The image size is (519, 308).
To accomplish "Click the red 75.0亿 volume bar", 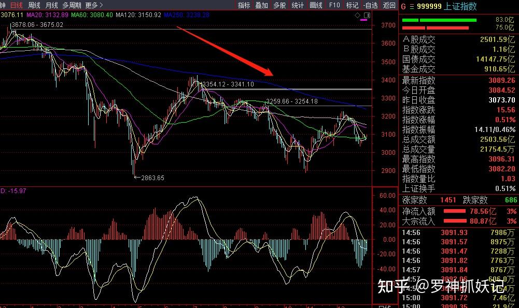I will tap(435, 28).
